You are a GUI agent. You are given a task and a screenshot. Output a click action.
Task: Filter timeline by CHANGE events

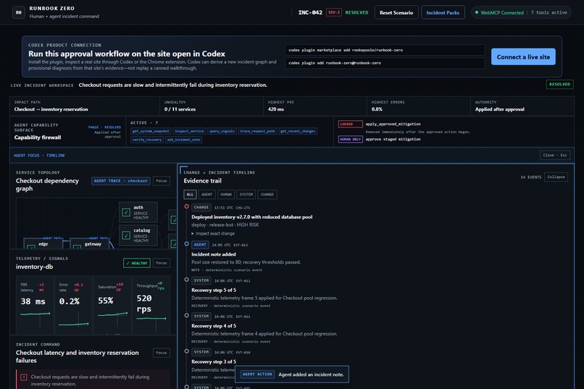267,194
